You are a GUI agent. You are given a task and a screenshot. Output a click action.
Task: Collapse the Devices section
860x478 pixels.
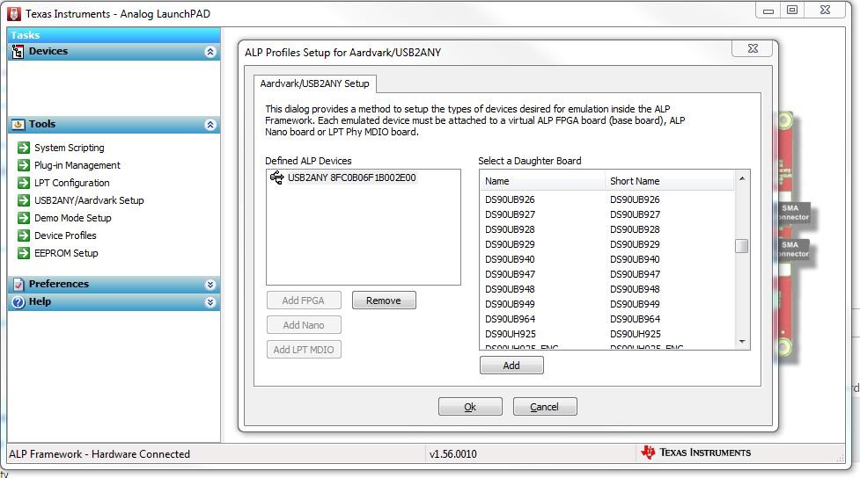210,52
